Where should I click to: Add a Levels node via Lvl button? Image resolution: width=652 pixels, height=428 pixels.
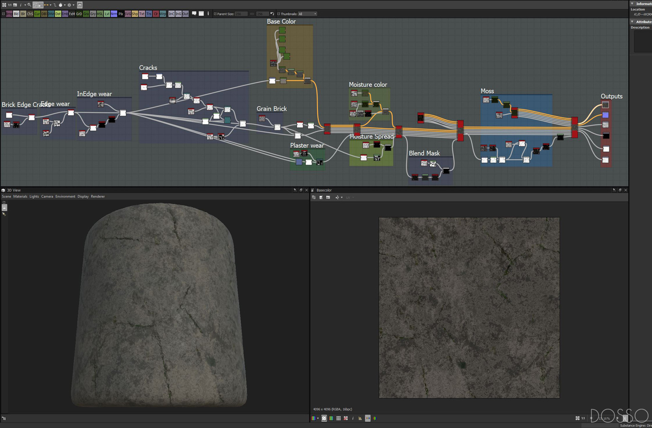pyautogui.click(x=107, y=14)
